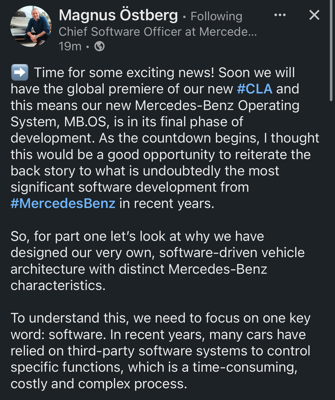
Task: Click the "Mercedes-Benz Operating" text
Action: coord(217,105)
